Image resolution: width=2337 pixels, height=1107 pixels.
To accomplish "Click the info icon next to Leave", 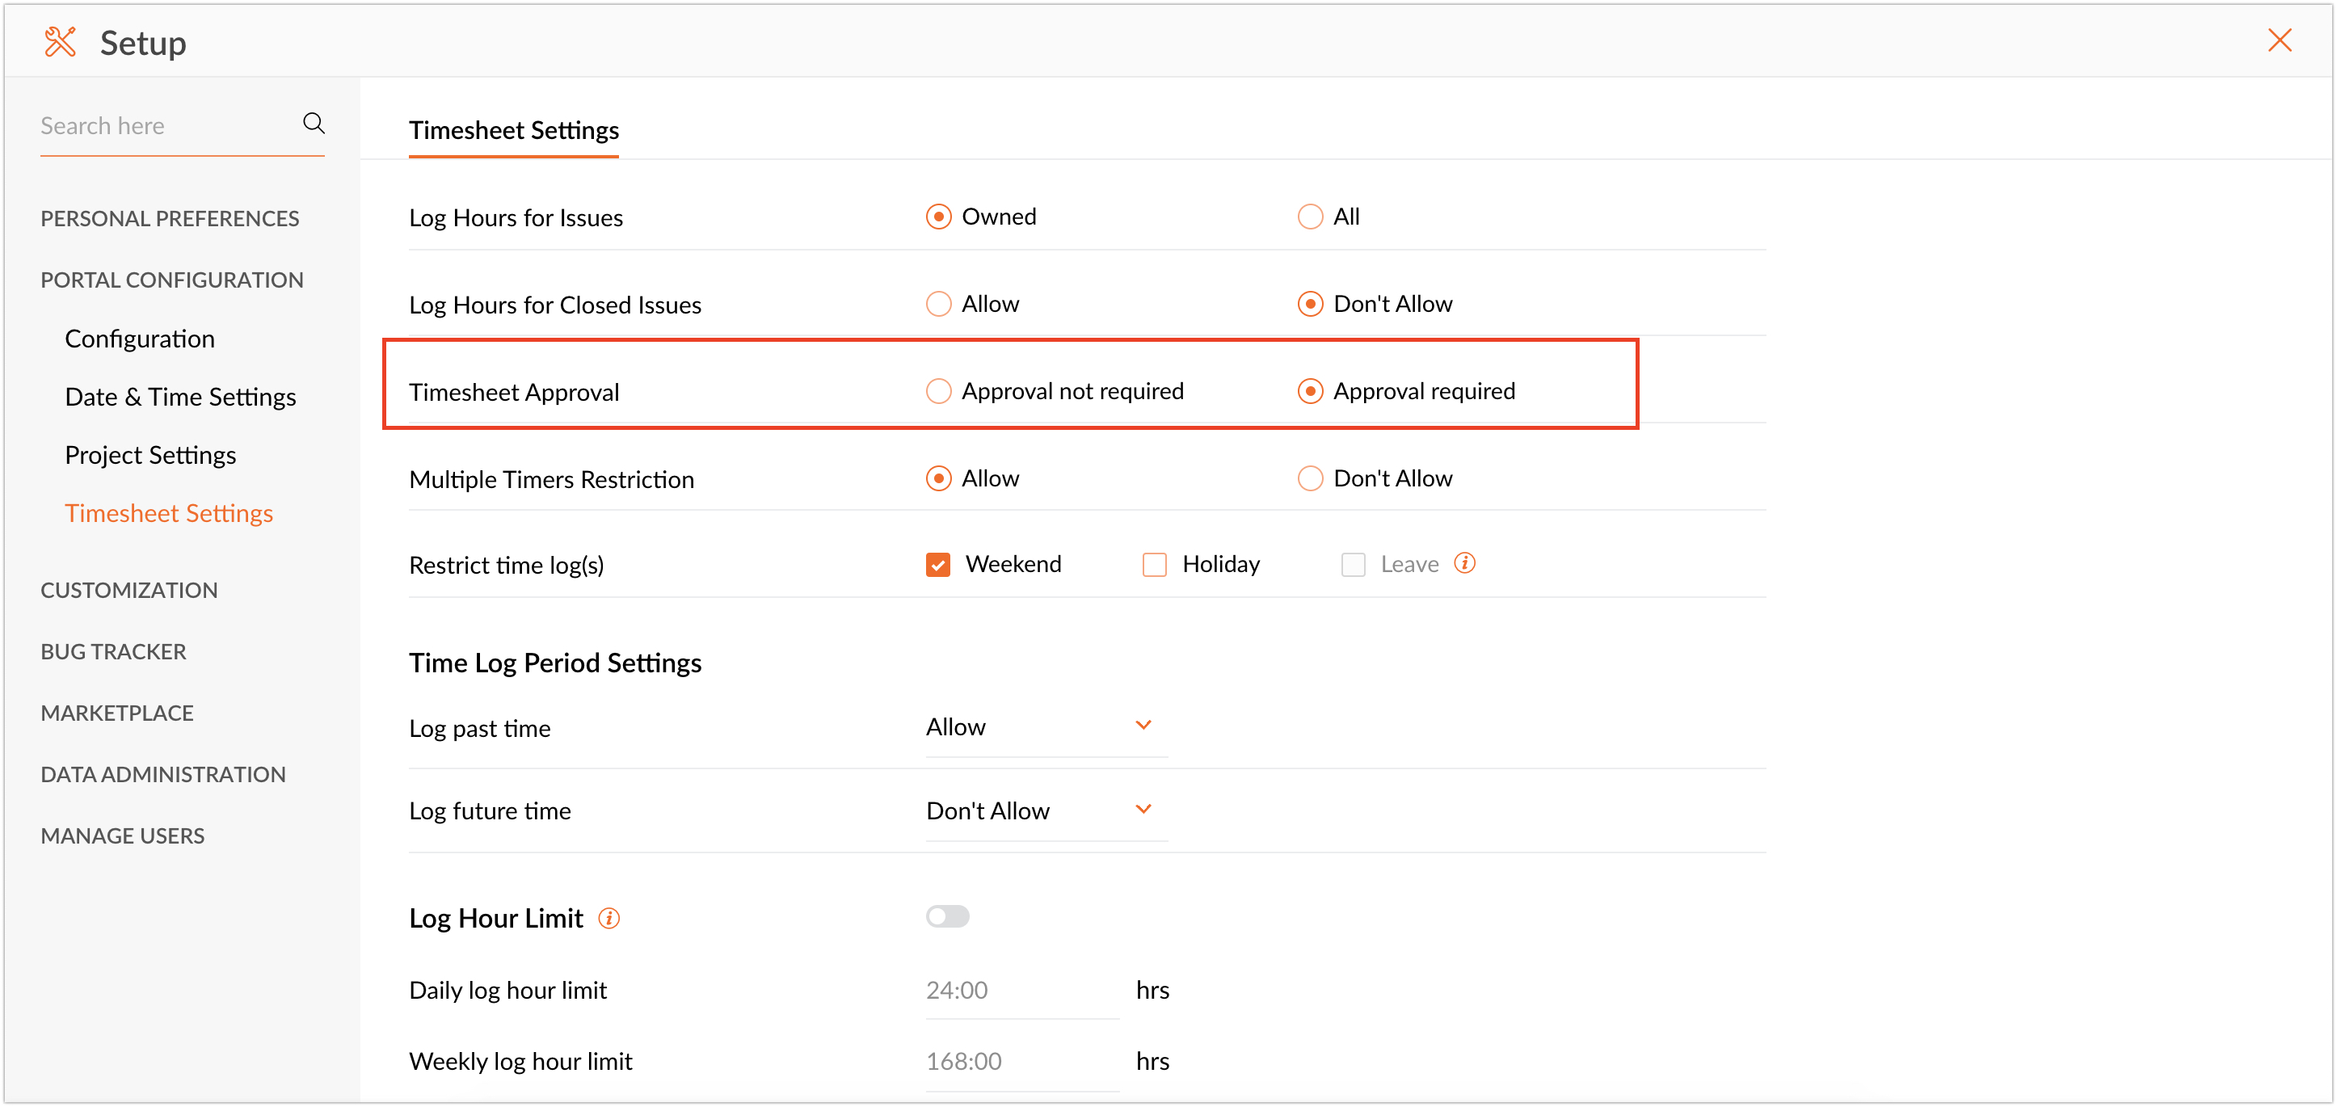I will [x=1464, y=563].
